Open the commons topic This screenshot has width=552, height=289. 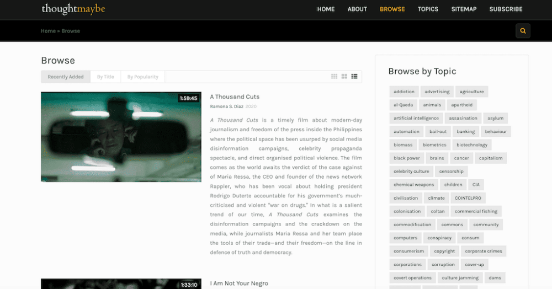pos(452,224)
